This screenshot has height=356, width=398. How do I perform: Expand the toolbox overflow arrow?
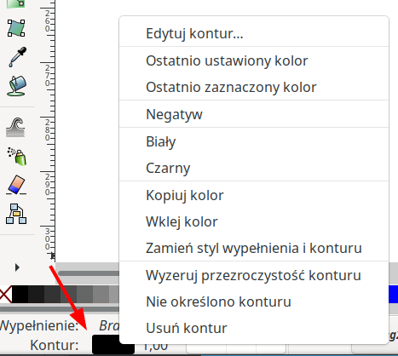click(x=17, y=267)
